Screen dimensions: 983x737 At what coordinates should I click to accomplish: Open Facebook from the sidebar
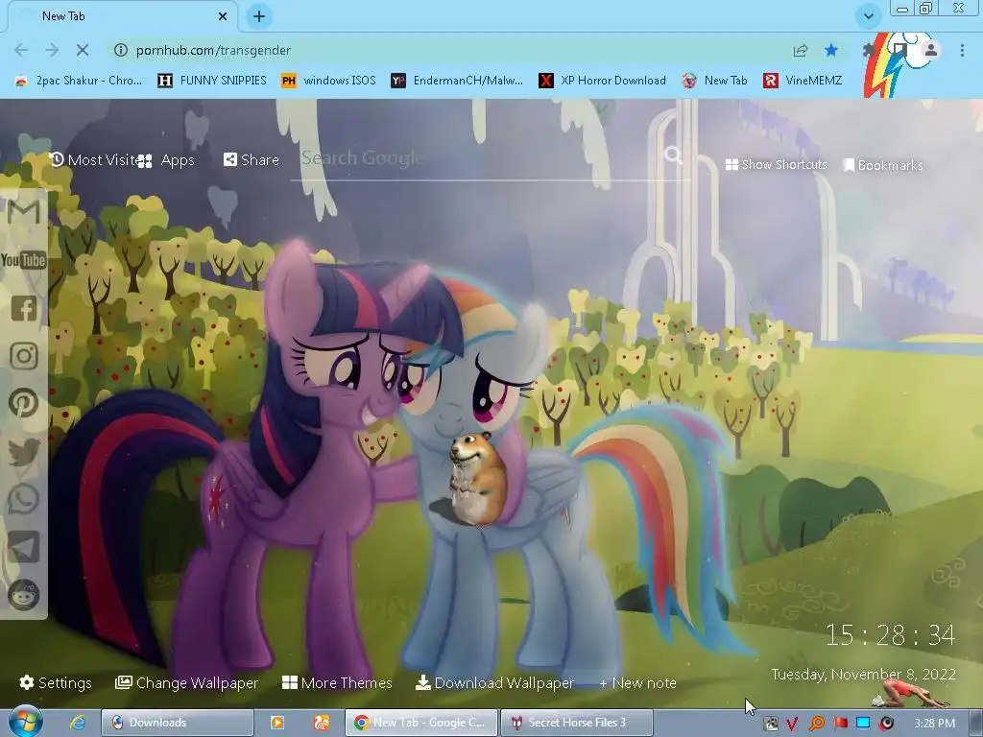pyautogui.click(x=24, y=308)
